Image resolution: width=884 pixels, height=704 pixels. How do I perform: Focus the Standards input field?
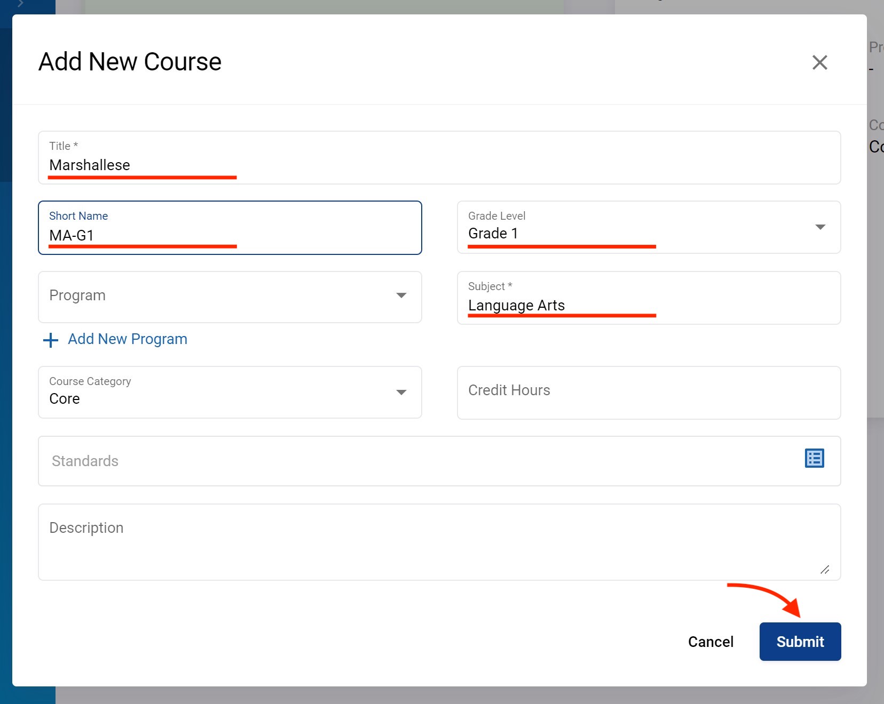[416, 461]
